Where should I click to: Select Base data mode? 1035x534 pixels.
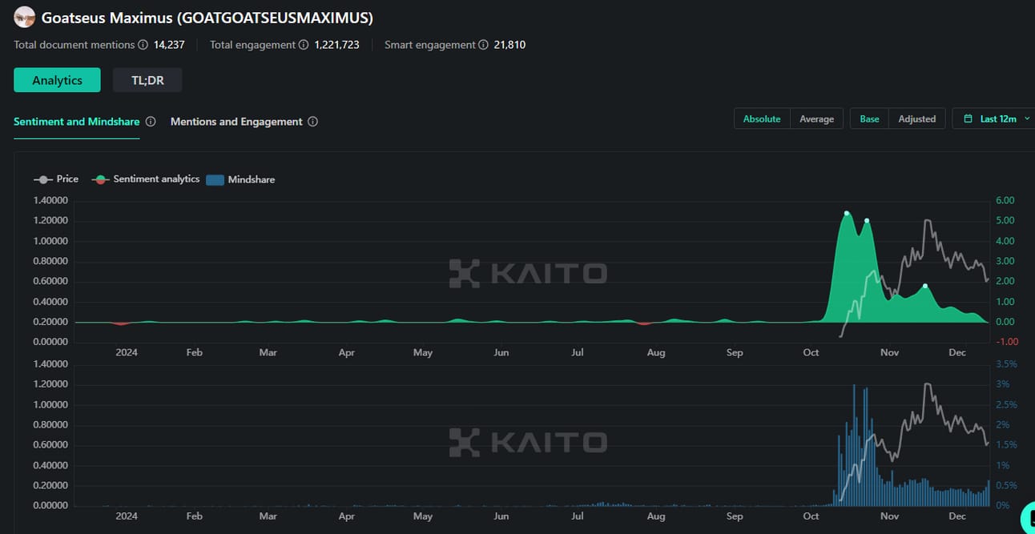point(869,118)
